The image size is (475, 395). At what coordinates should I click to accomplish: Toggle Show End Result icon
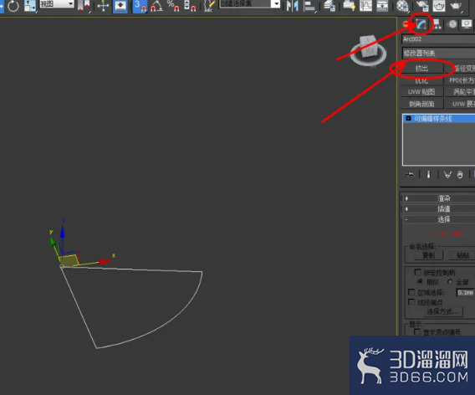pos(429,175)
